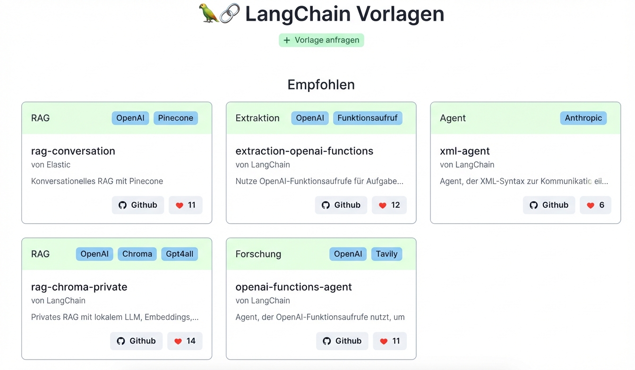Open GitHub repo for openai-functions-agent
The image size is (635, 370).
point(342,341)
